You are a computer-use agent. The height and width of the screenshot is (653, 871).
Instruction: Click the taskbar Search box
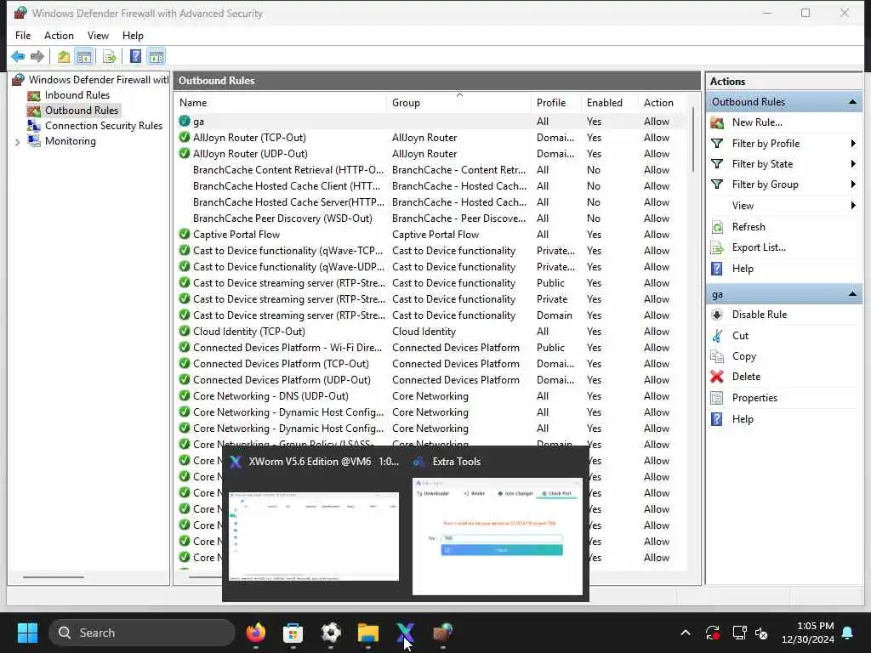coord(142,633)
